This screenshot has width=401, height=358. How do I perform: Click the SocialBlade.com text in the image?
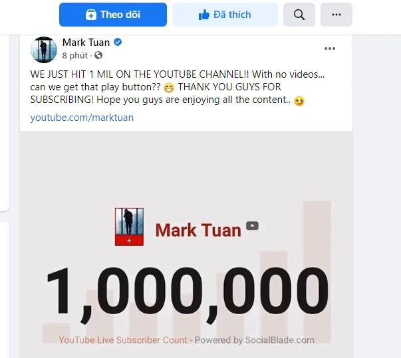[279, 340]
